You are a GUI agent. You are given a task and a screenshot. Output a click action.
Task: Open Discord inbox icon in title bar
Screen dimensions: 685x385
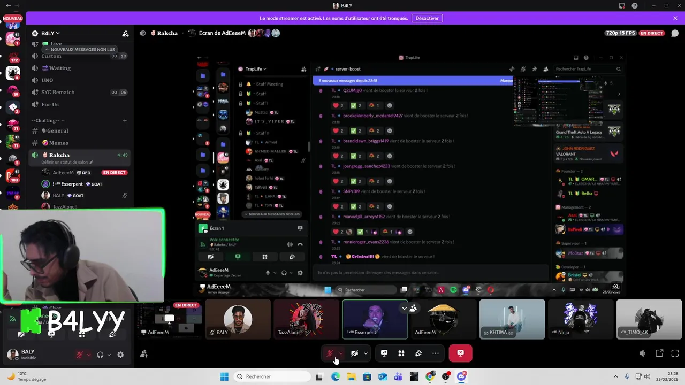622,5
